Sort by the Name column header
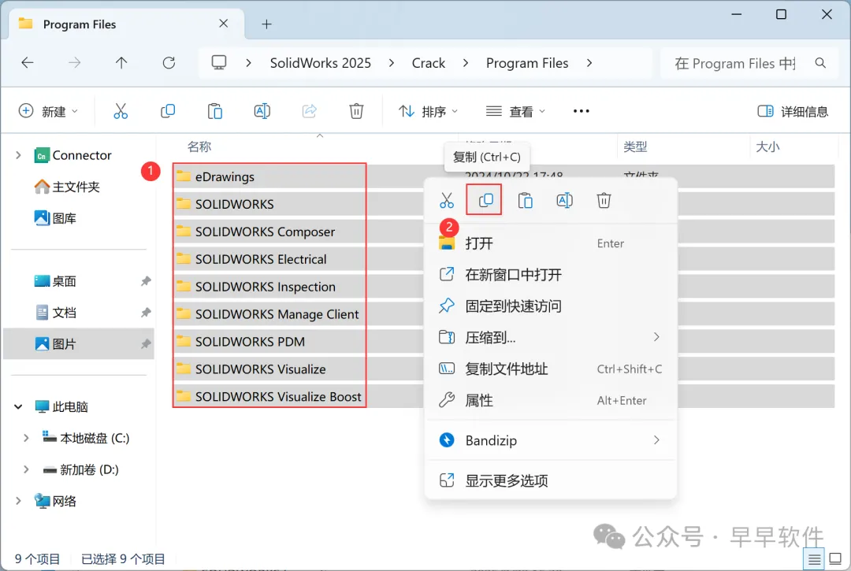The image size is (851, 571). coord(199,146)
